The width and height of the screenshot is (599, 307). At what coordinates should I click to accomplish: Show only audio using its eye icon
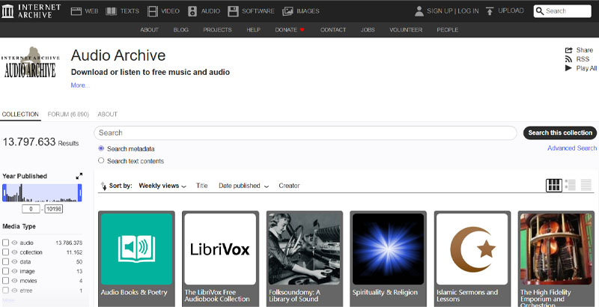tap(14, 243)
